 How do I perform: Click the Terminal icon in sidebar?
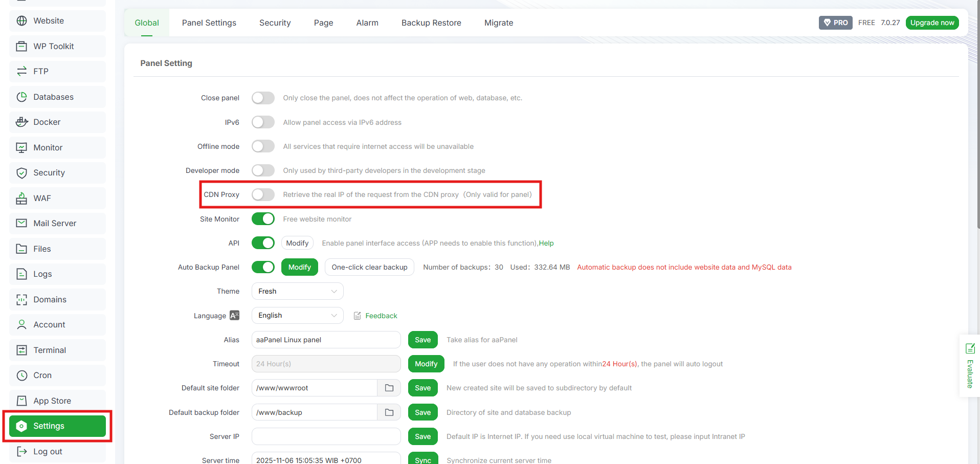pyautogui.click(x=21, y=350)
